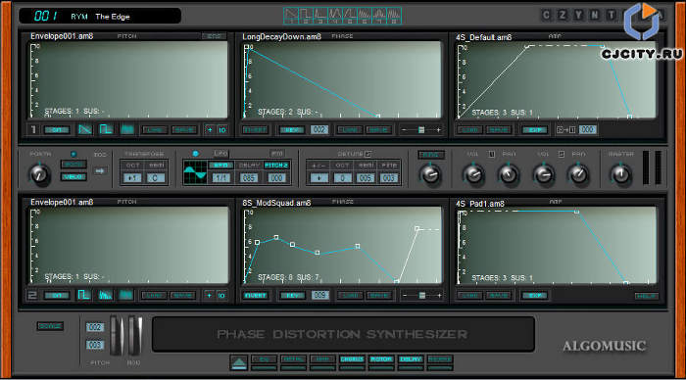Click the 2-to-1 envelope copy icon
The width and height of the screenshot is (686, 380).
565,130
